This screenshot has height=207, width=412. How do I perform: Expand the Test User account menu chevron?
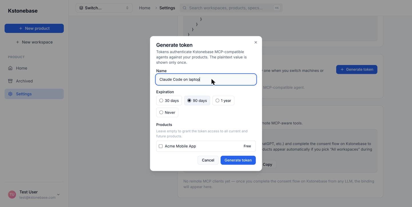(58, 195)
